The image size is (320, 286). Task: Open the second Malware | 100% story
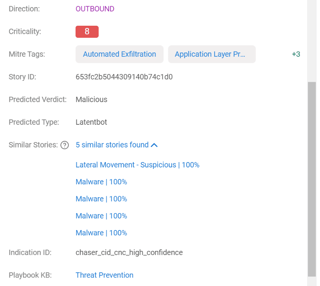tap(101, 199)
